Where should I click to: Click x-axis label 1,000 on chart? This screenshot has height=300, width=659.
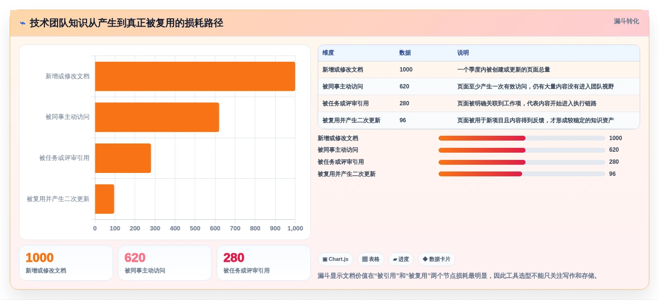[295, 229]
